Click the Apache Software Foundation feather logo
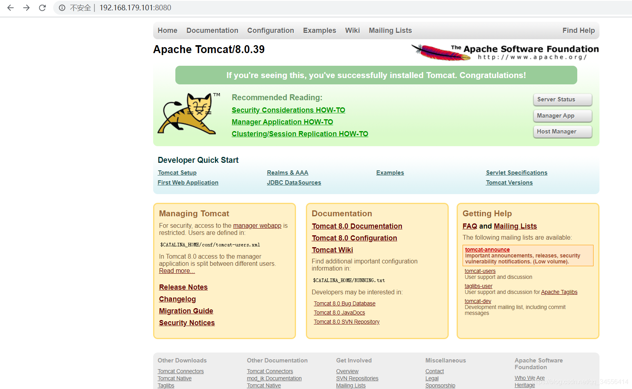The image size is (632, 389). 505,52
